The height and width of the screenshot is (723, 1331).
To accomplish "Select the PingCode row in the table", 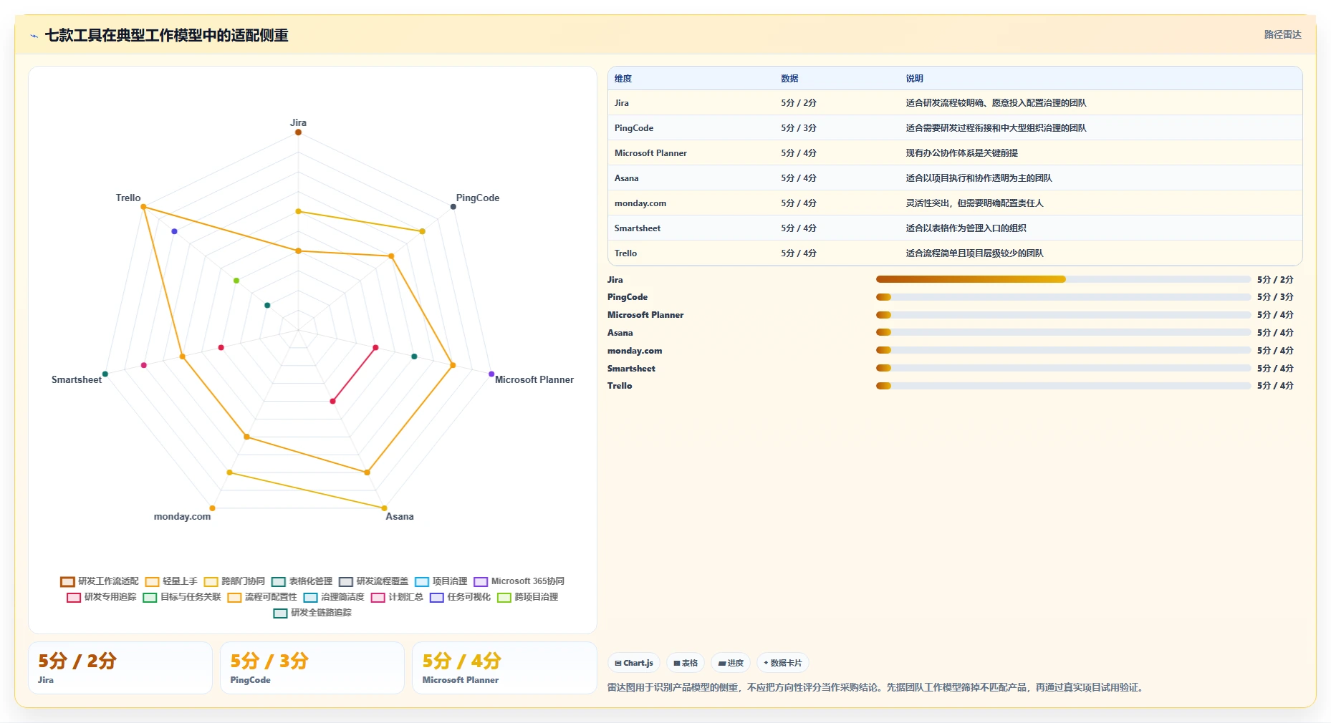I will (x=955, y=128).
